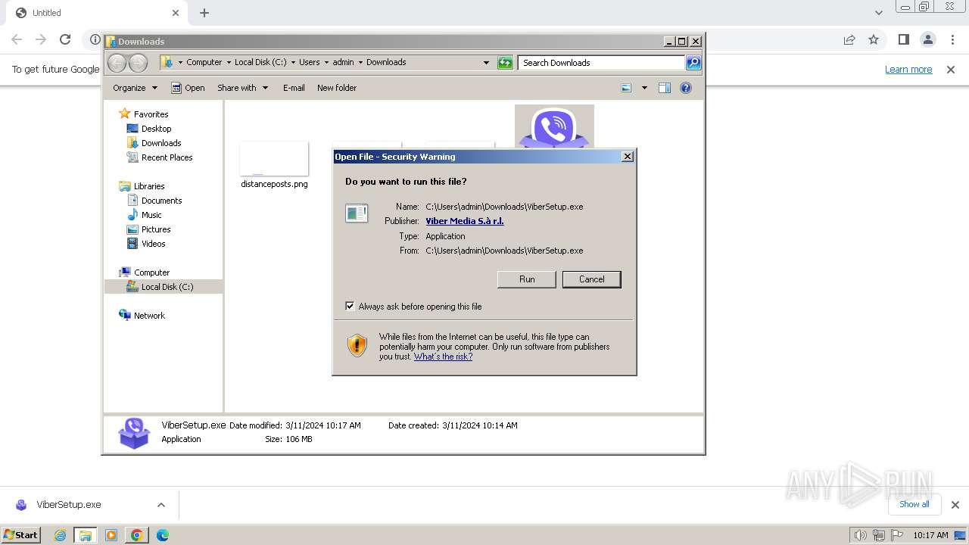Select Downloads in navigation pane
The width and height of the screenshot is (969, 545).
point(161,143)
